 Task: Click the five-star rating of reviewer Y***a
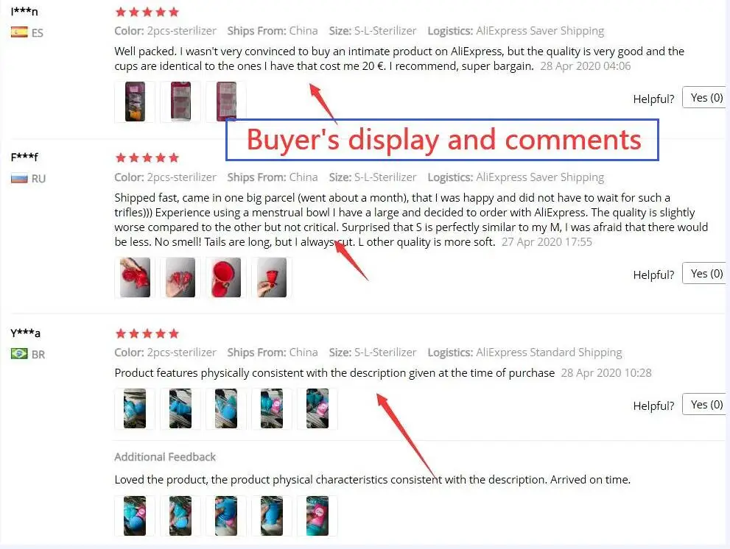[147, 333]
